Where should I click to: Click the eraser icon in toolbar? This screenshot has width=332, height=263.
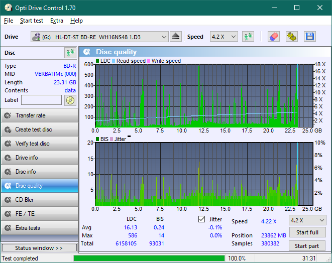coord(273,37)
